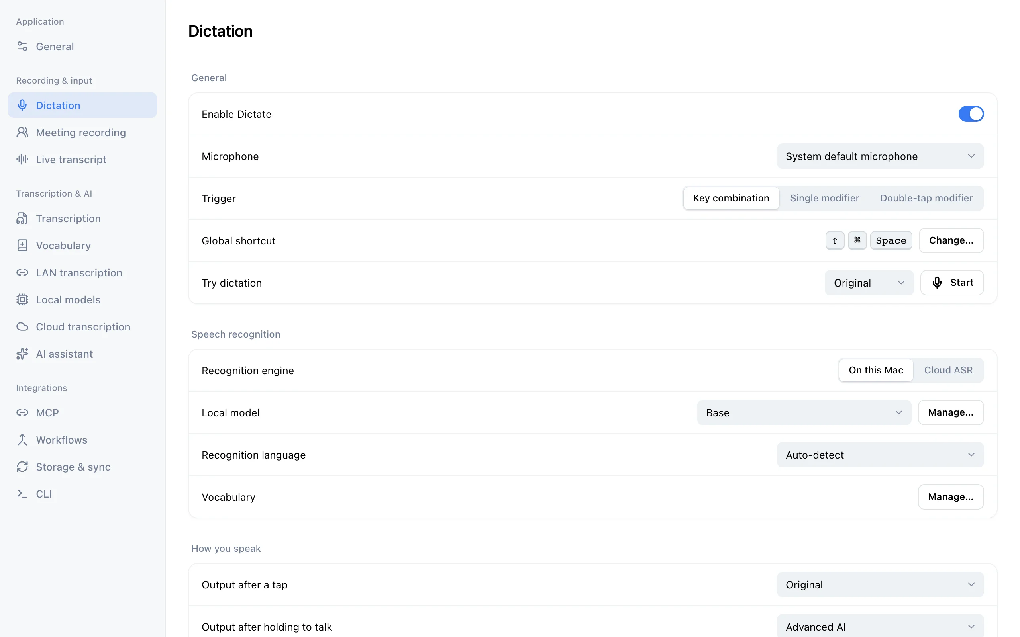Go to Meeting recording settings

click(x=82, y=132)
